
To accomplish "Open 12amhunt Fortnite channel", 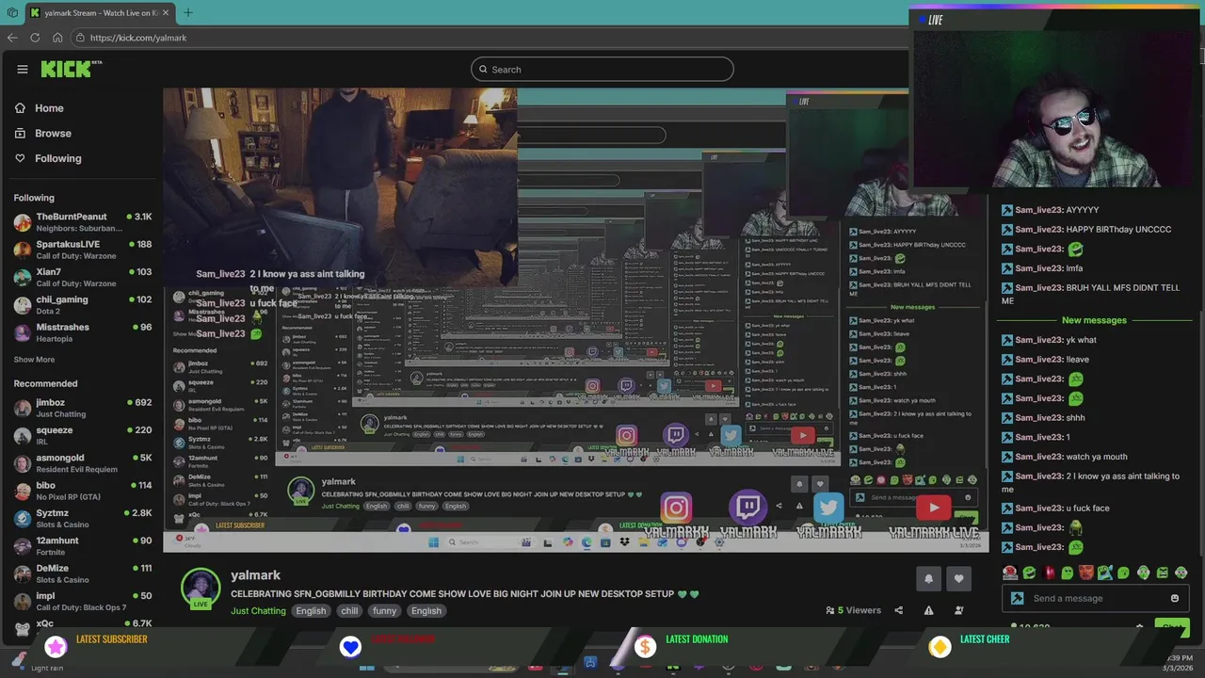I will [x=82, y=545].
